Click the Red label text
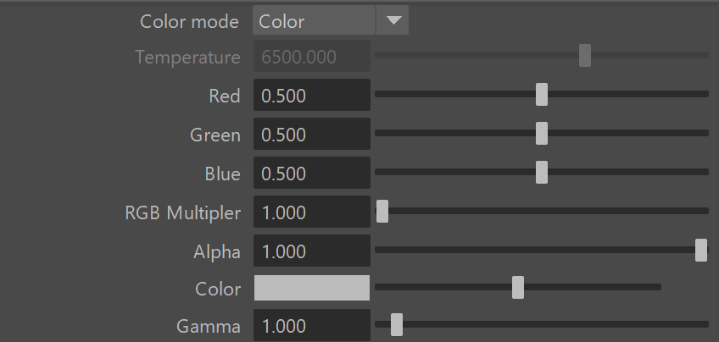Image resolution: width=719 pixels, height=342 pixels. click(224, 96)
